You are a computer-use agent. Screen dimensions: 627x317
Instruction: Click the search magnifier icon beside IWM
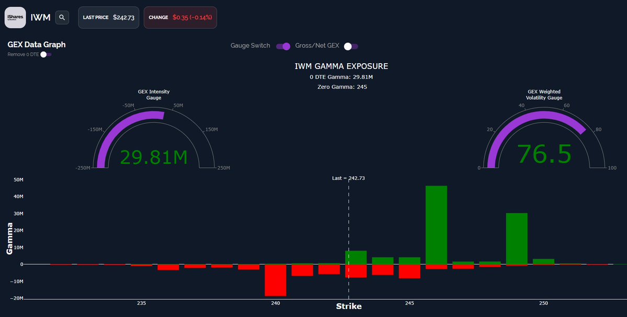coord(62,17)
